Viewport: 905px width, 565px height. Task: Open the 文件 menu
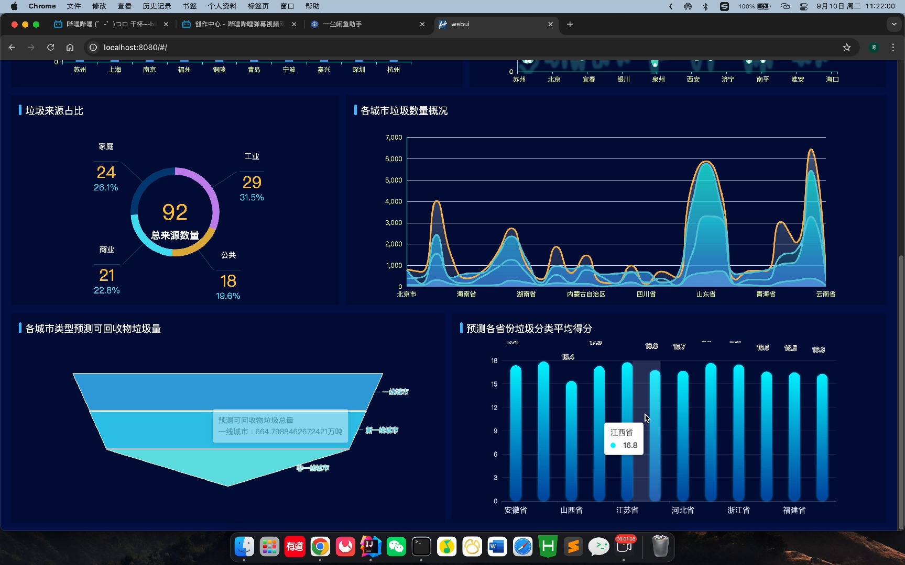pos(74,6)
